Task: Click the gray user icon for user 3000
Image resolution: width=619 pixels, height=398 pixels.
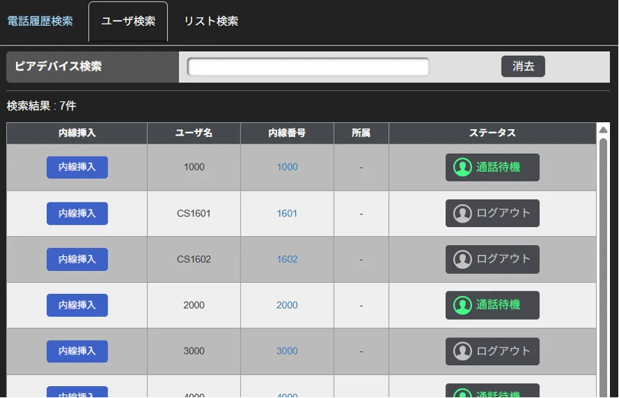Action: (x=462, y=351)
